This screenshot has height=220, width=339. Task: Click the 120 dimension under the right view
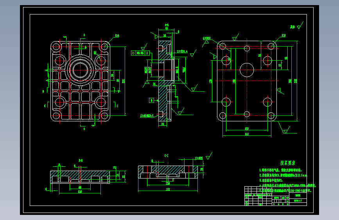tap(247, 129)
